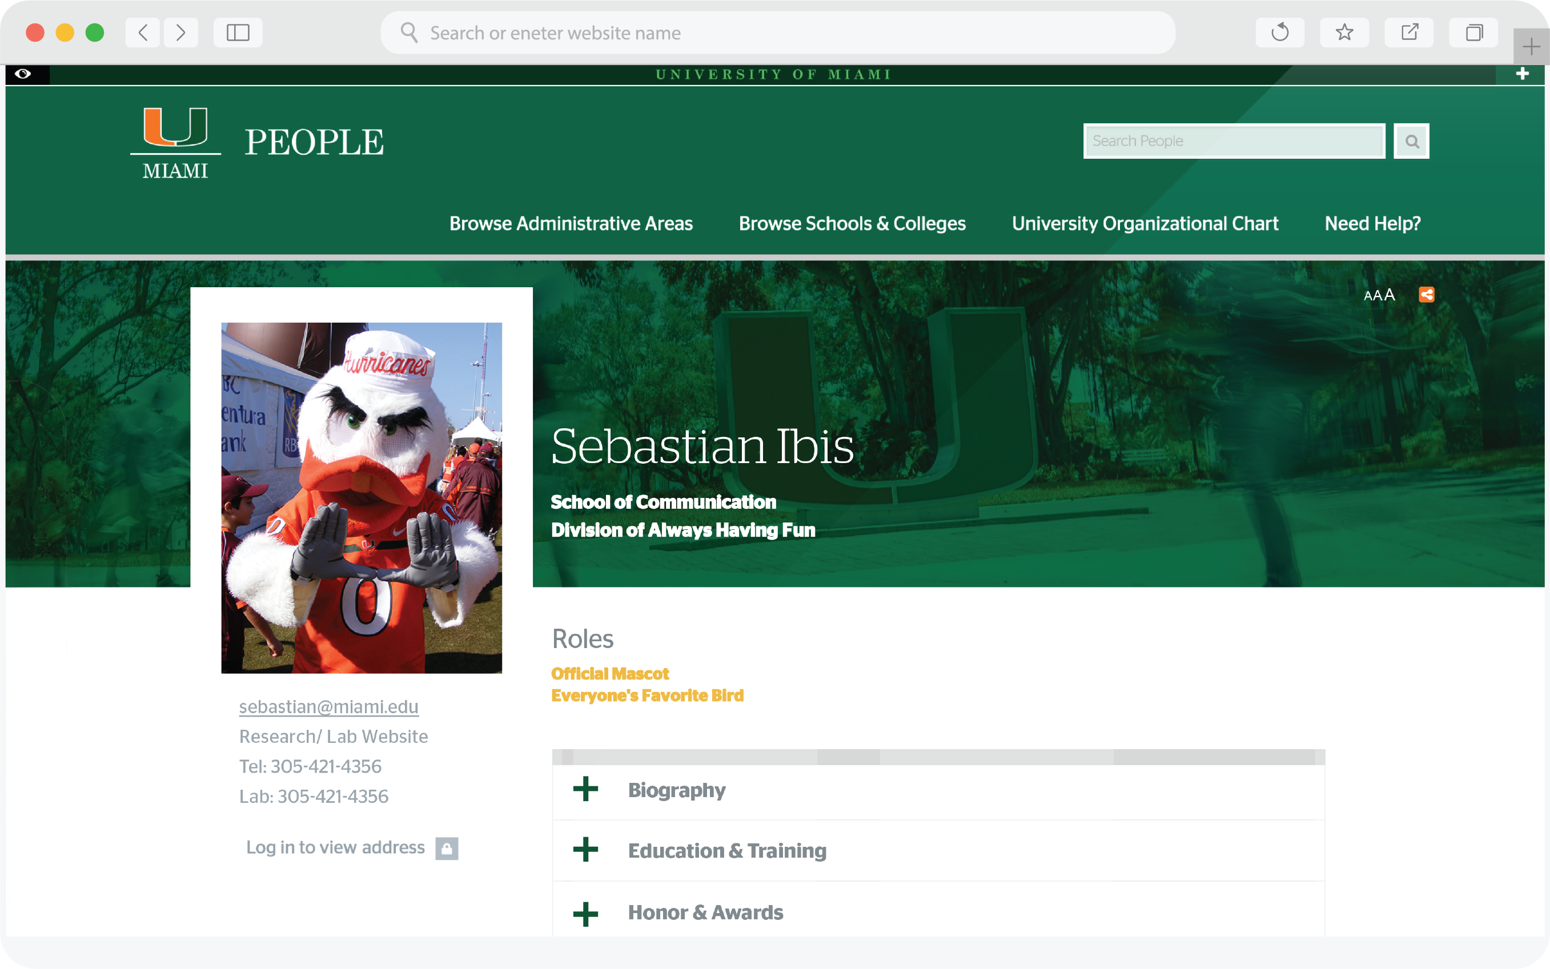
Task: Submit the people search with the magnifier button
Action: [1412, 141]
